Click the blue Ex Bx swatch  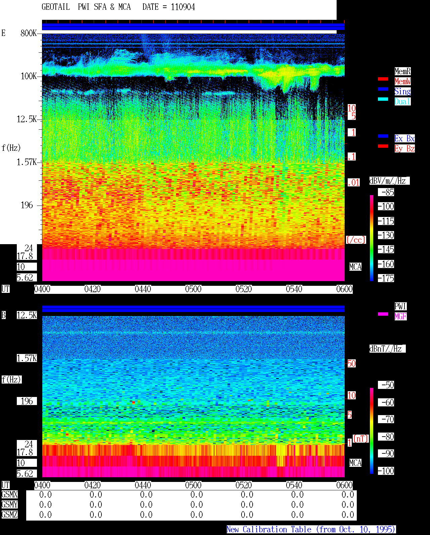[x=383, y=136]
